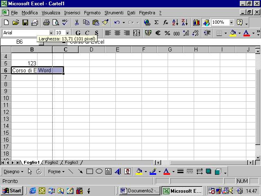Sort ascending A to Z
The height and width of the screenshot is (196, 261).
(175, 22)
